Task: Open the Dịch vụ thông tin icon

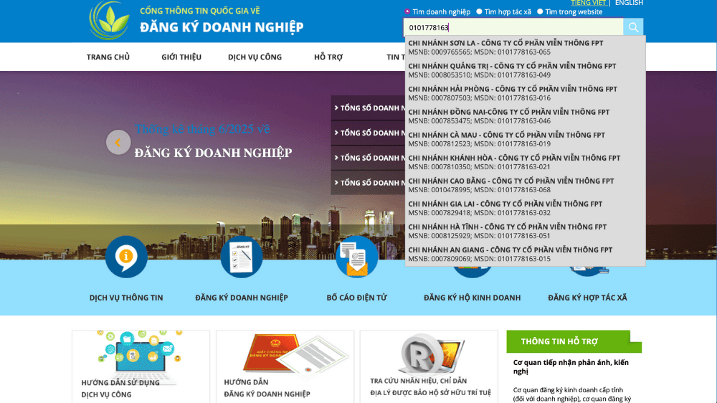Action: click(x=126, y=257)
